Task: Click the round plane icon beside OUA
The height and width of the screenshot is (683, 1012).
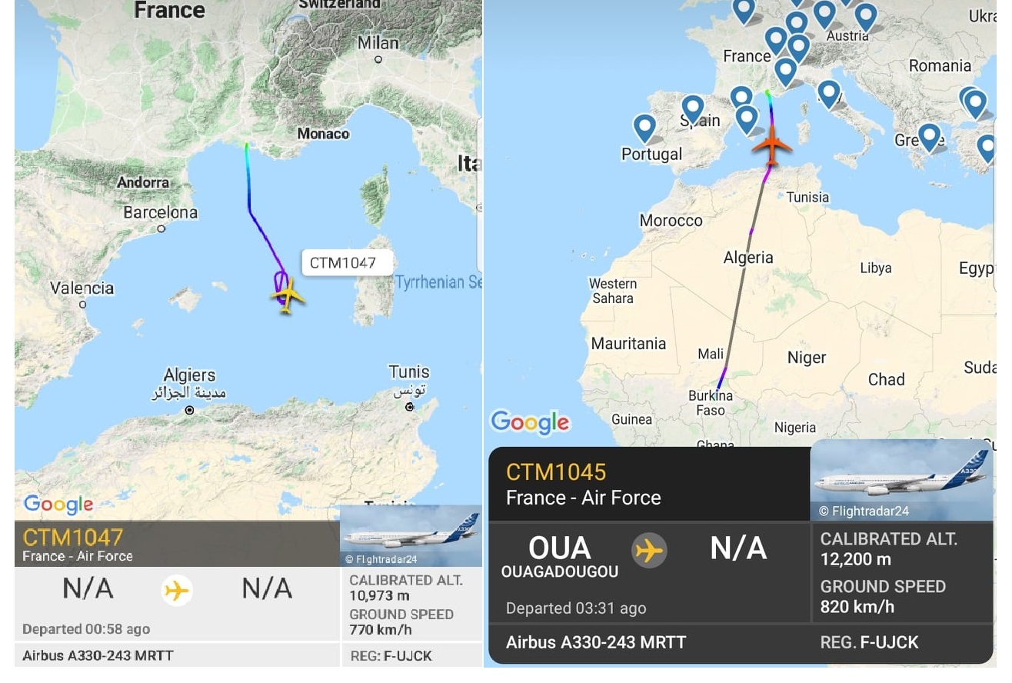Action: pyautogui.click(x=649, y=551)
